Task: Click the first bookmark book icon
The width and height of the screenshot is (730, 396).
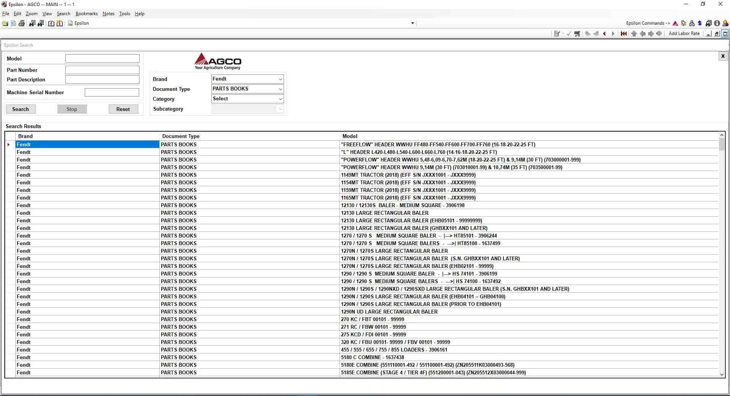Action: pyautogui.click(x=51, y=24)
